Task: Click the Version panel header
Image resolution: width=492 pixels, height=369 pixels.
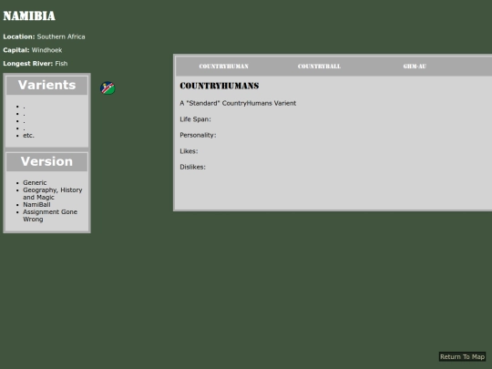Action: pos(46,161)
